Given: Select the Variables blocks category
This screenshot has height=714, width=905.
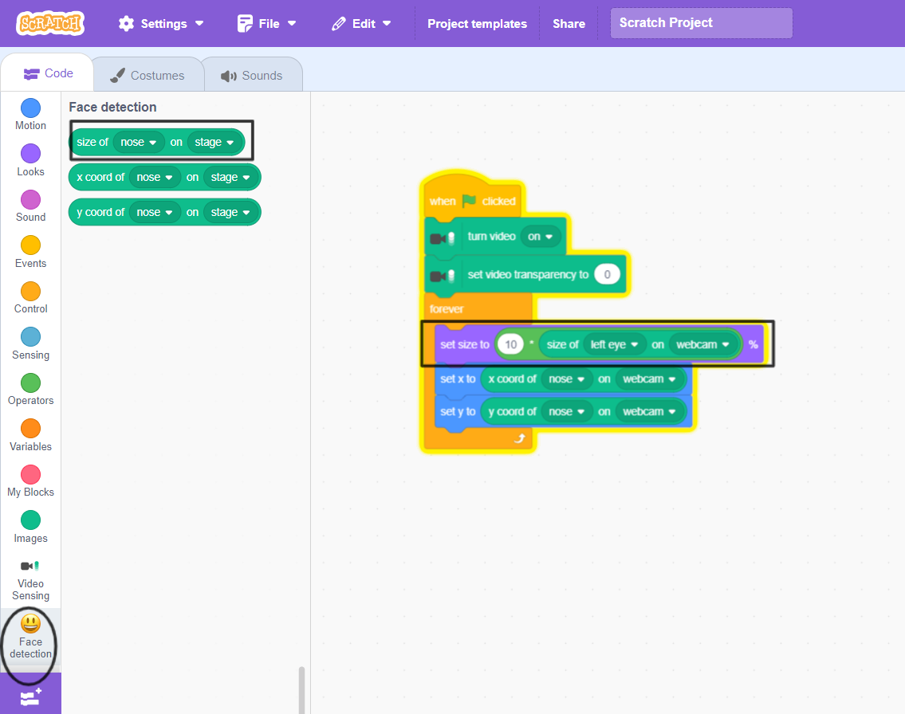Looking at the screenshot, I should coord(30,434).
